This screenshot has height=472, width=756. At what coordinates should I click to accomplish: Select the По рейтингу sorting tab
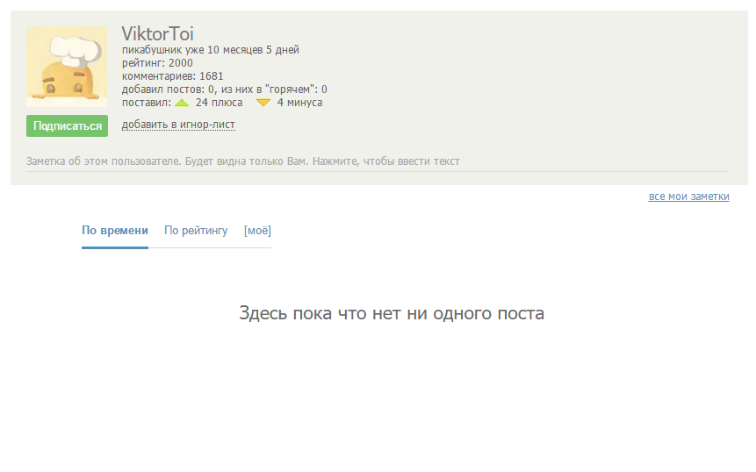pos(196,231)
